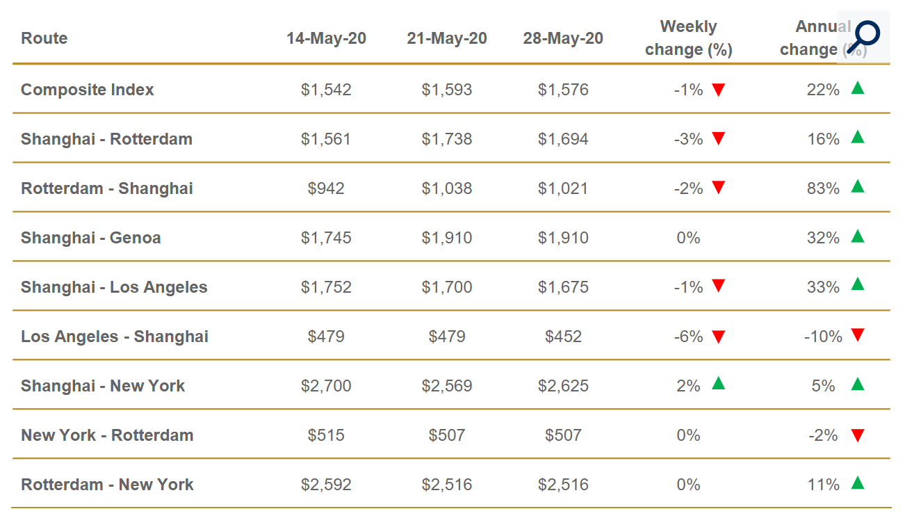Click the $1,576 Composite Index value

coord(563,90)
